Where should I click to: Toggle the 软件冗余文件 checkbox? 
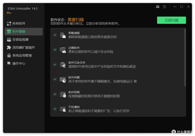coord(55,65)
